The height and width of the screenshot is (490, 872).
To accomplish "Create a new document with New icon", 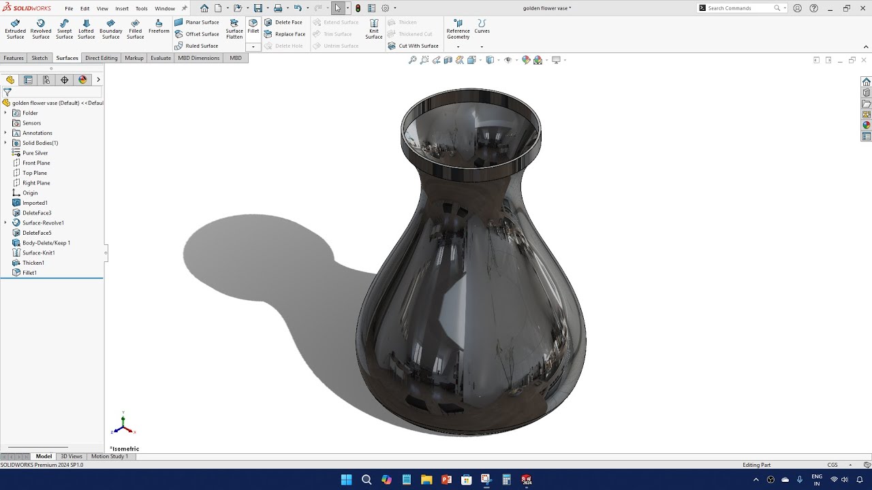I will point(218,8).
